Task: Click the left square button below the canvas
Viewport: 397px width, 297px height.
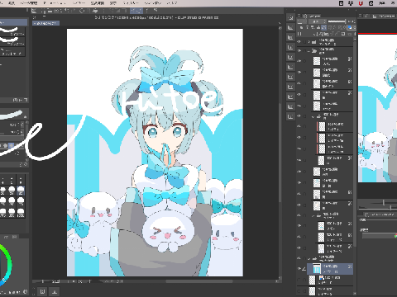Action: (x=42, y=291)
